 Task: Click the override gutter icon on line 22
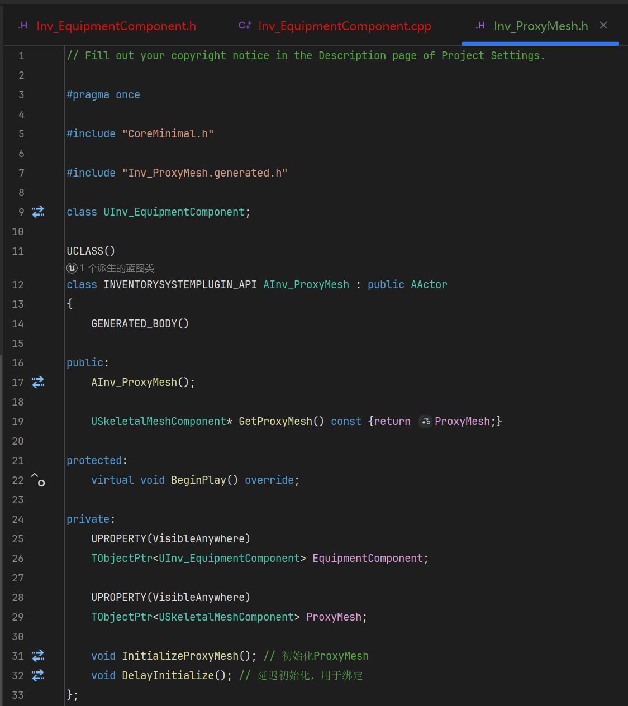point(38,479)
